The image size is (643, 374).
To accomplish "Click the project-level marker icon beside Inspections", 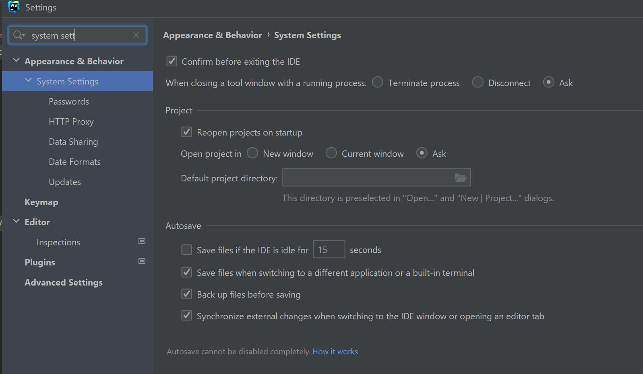I will 142,241.
